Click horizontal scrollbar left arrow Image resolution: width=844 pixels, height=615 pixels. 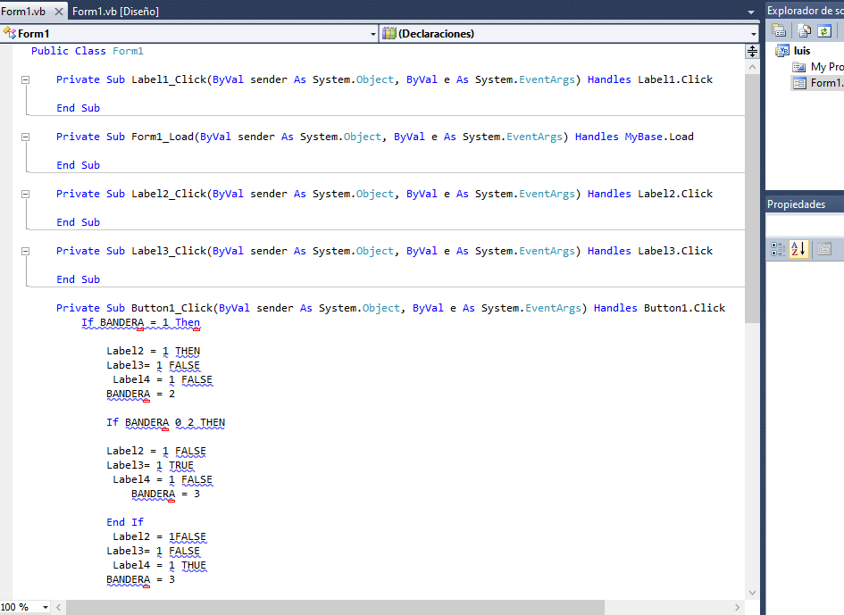point(59,607)
